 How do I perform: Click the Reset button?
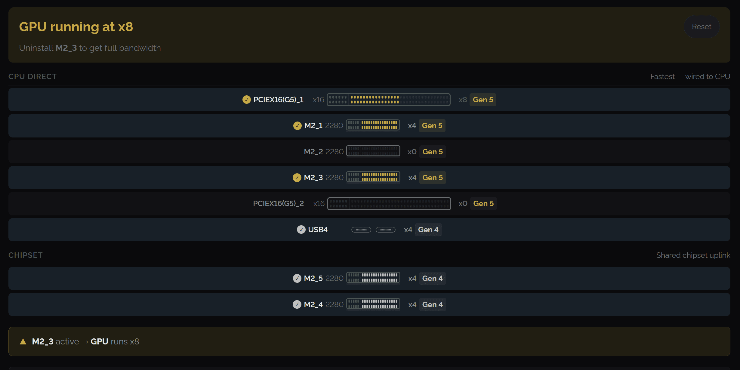[701, 27]
